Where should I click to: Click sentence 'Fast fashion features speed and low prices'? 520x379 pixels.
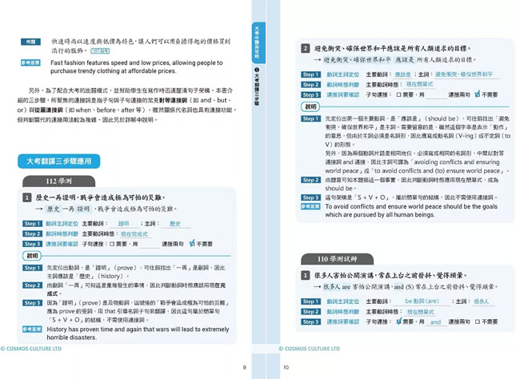(x=137, y=66)
